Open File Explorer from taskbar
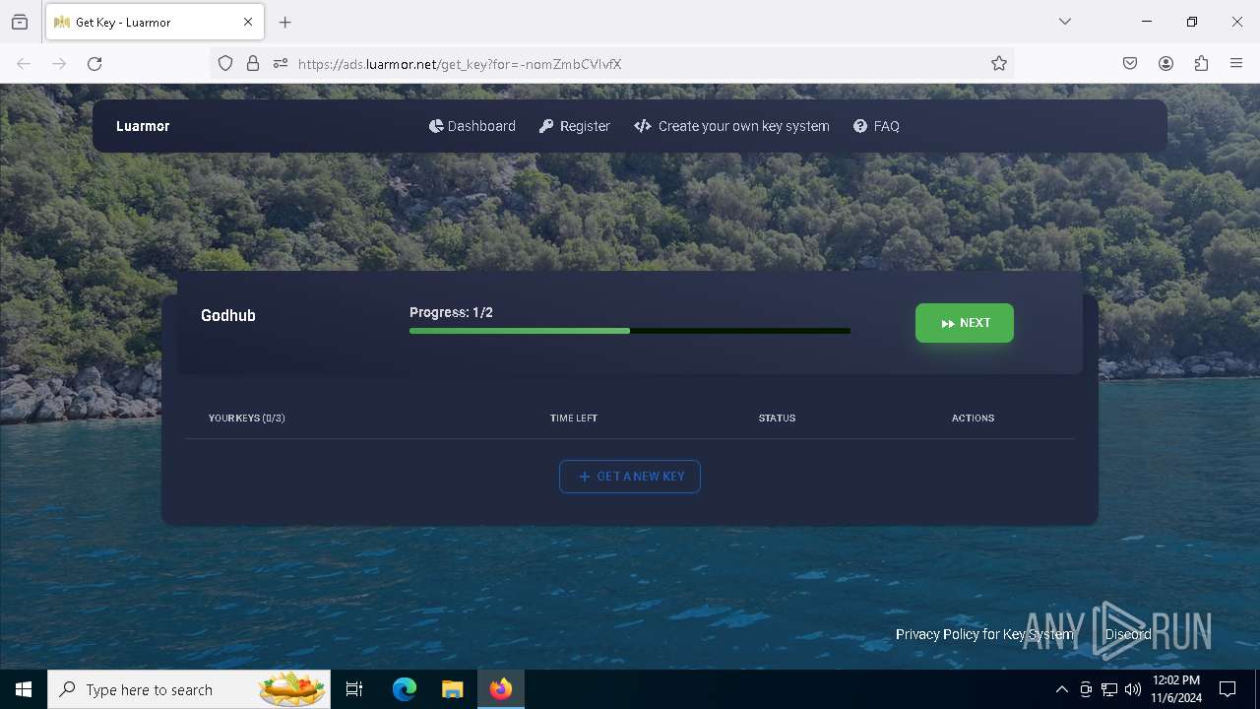The height and width of the screenshot is (709, 1260). (x=452, y=689)
